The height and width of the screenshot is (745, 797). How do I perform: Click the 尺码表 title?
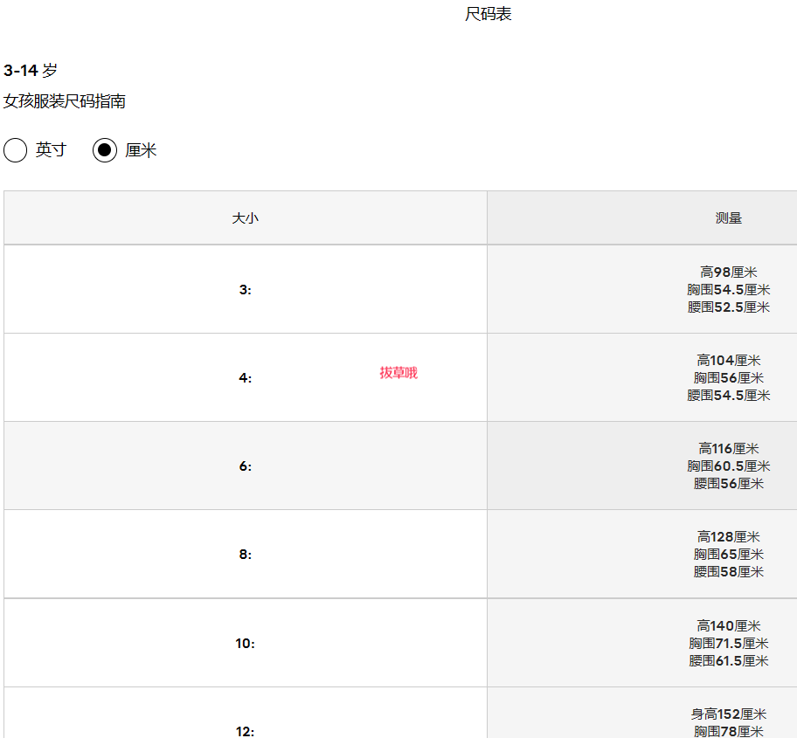(x=488, y=15)
